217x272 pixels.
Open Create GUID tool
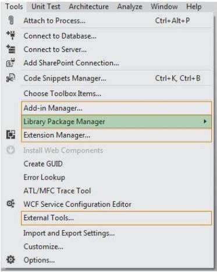43,164
